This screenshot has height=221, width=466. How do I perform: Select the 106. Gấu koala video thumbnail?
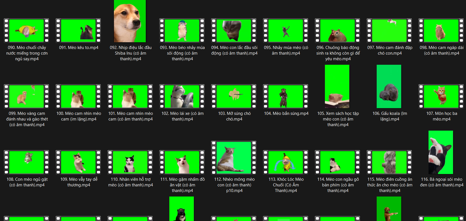[389, 86]
